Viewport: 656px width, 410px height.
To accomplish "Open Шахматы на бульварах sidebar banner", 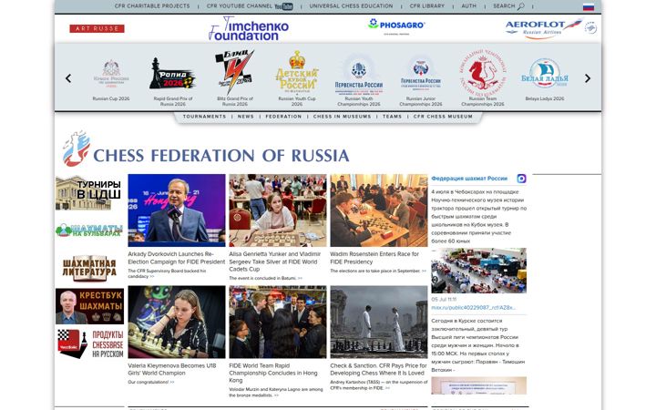I will point(89,231).
